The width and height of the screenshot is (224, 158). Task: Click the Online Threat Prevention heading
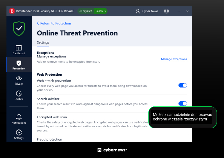[77, 33]
